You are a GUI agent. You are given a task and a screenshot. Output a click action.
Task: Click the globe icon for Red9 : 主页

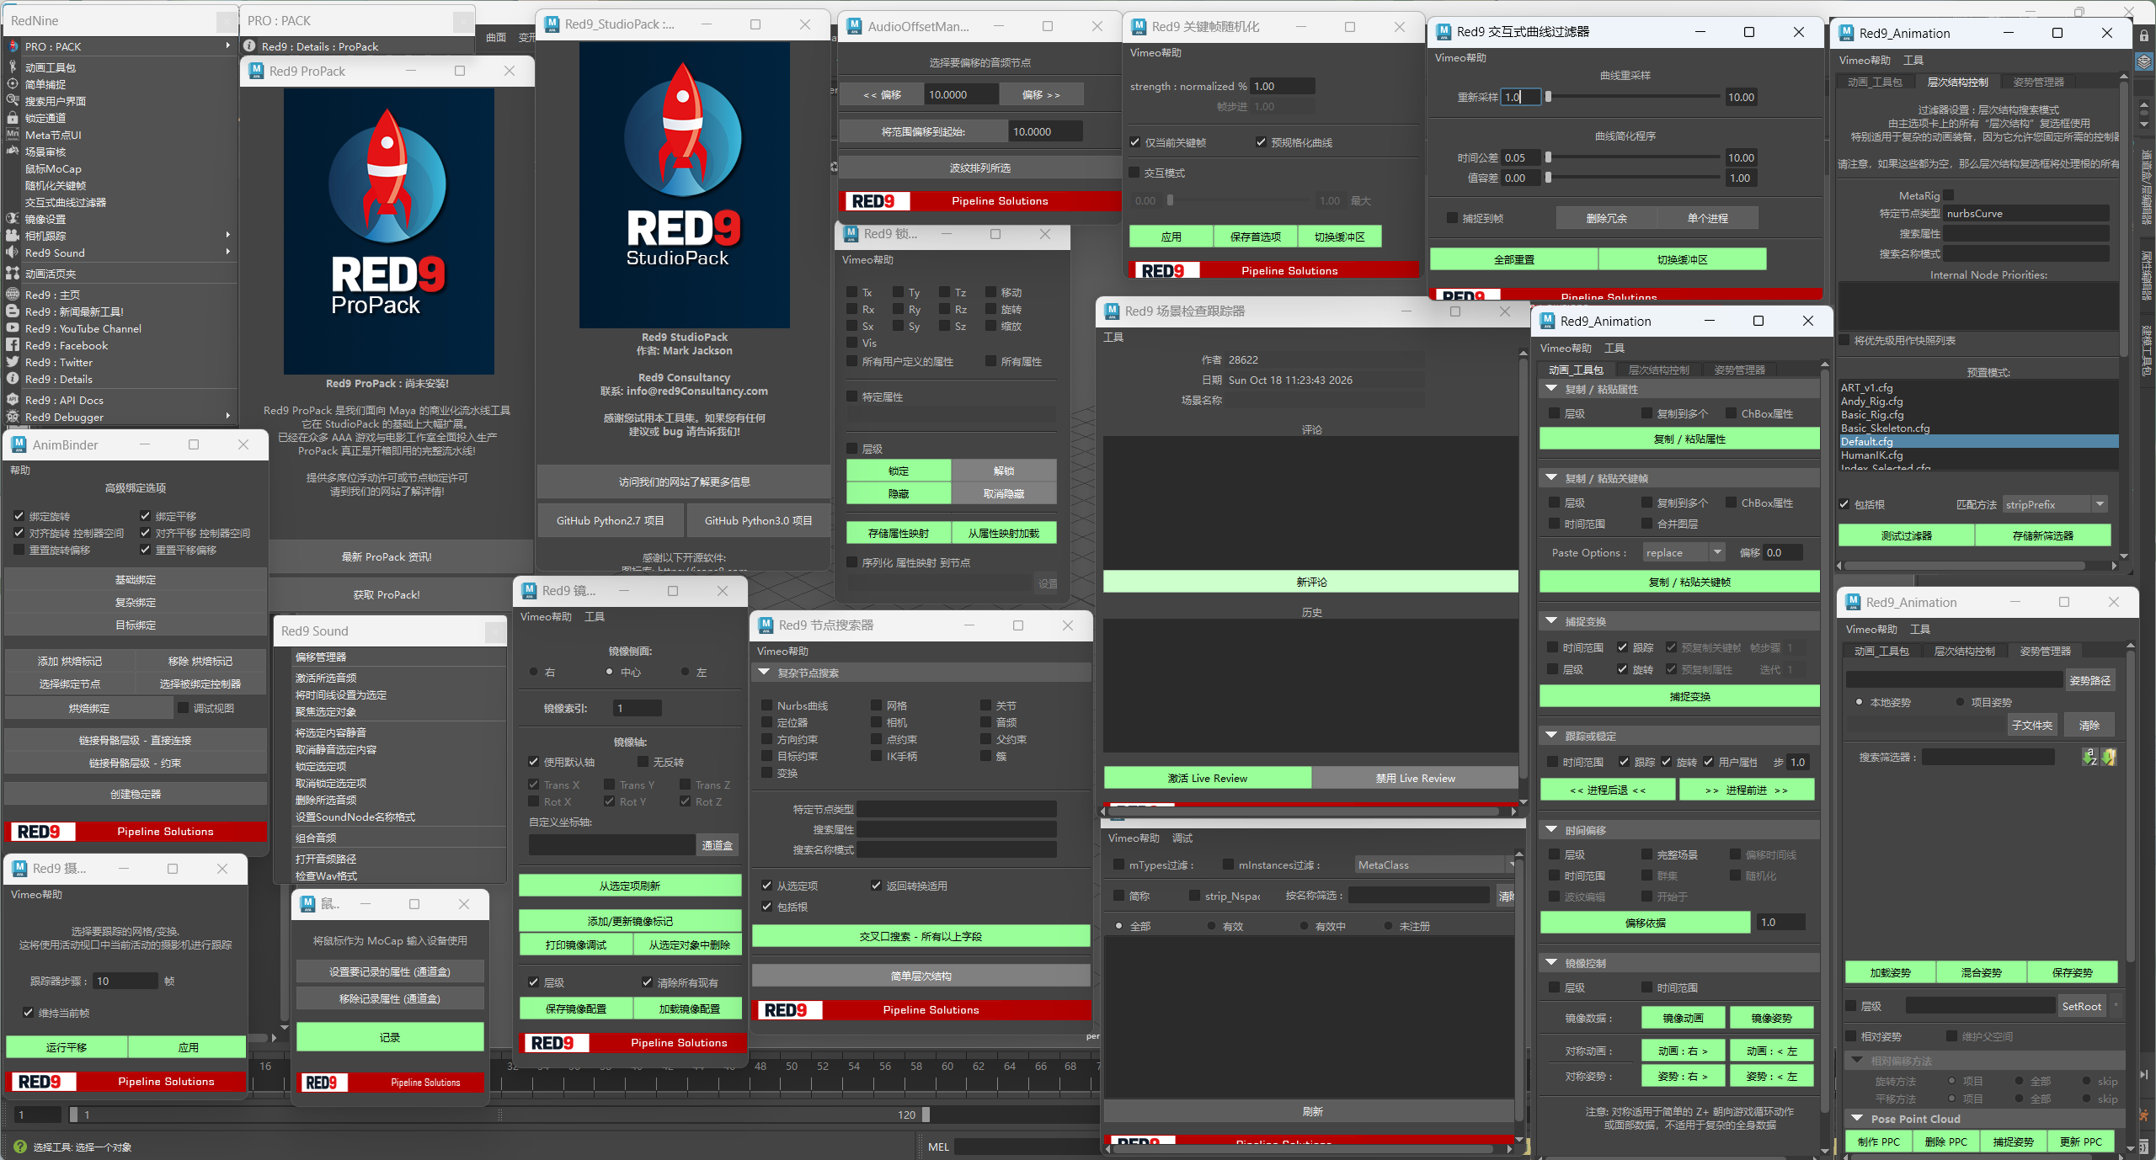pos(13,294)
